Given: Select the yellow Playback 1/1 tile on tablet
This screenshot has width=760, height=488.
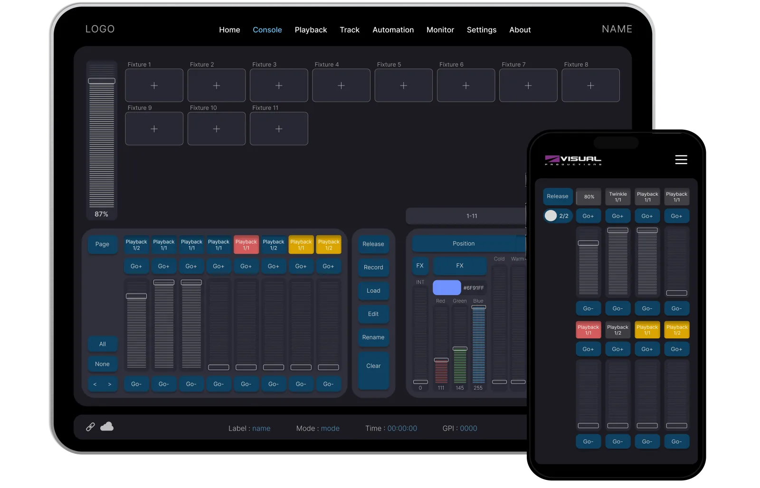Looking at the screenshot, I should tap(301, 245).
